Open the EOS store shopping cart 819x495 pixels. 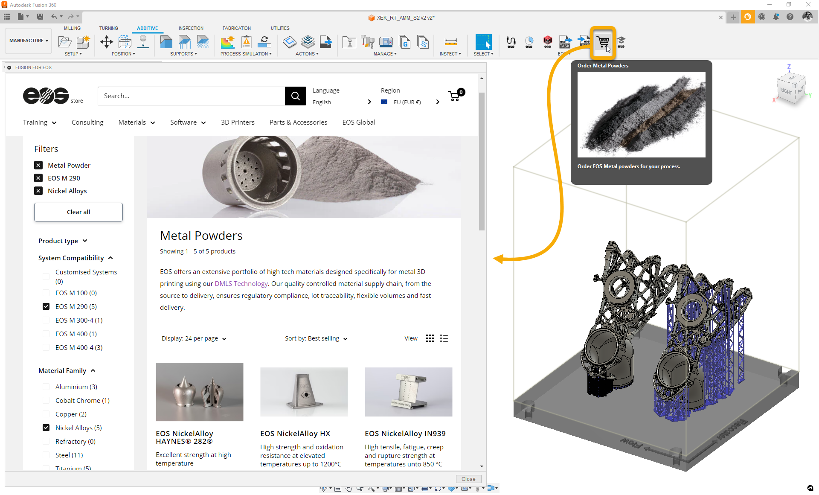455,96
